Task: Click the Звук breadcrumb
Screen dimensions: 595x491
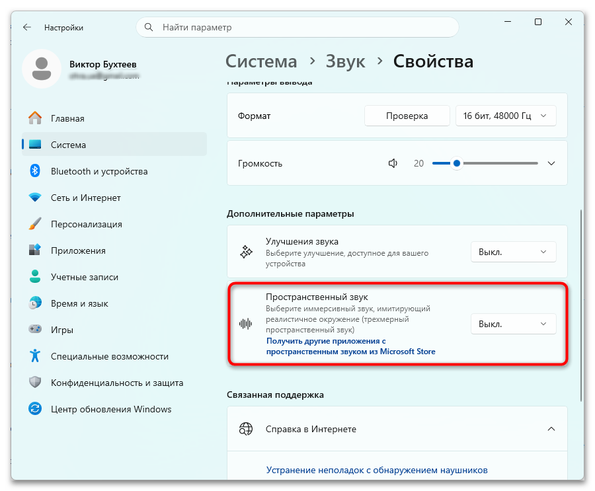Action: tap(345, 61)
